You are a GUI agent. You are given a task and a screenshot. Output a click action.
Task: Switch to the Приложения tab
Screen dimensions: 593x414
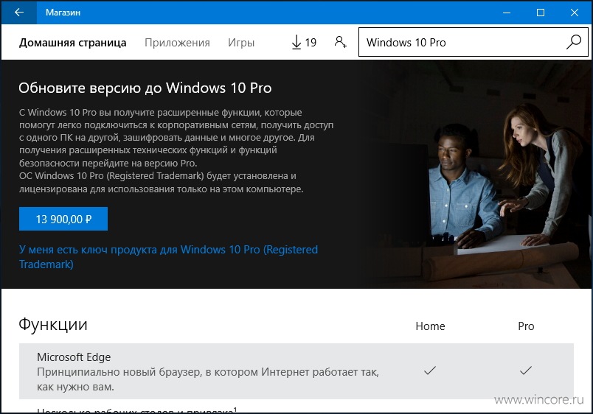pyautogui.click(x=177, y=43)
